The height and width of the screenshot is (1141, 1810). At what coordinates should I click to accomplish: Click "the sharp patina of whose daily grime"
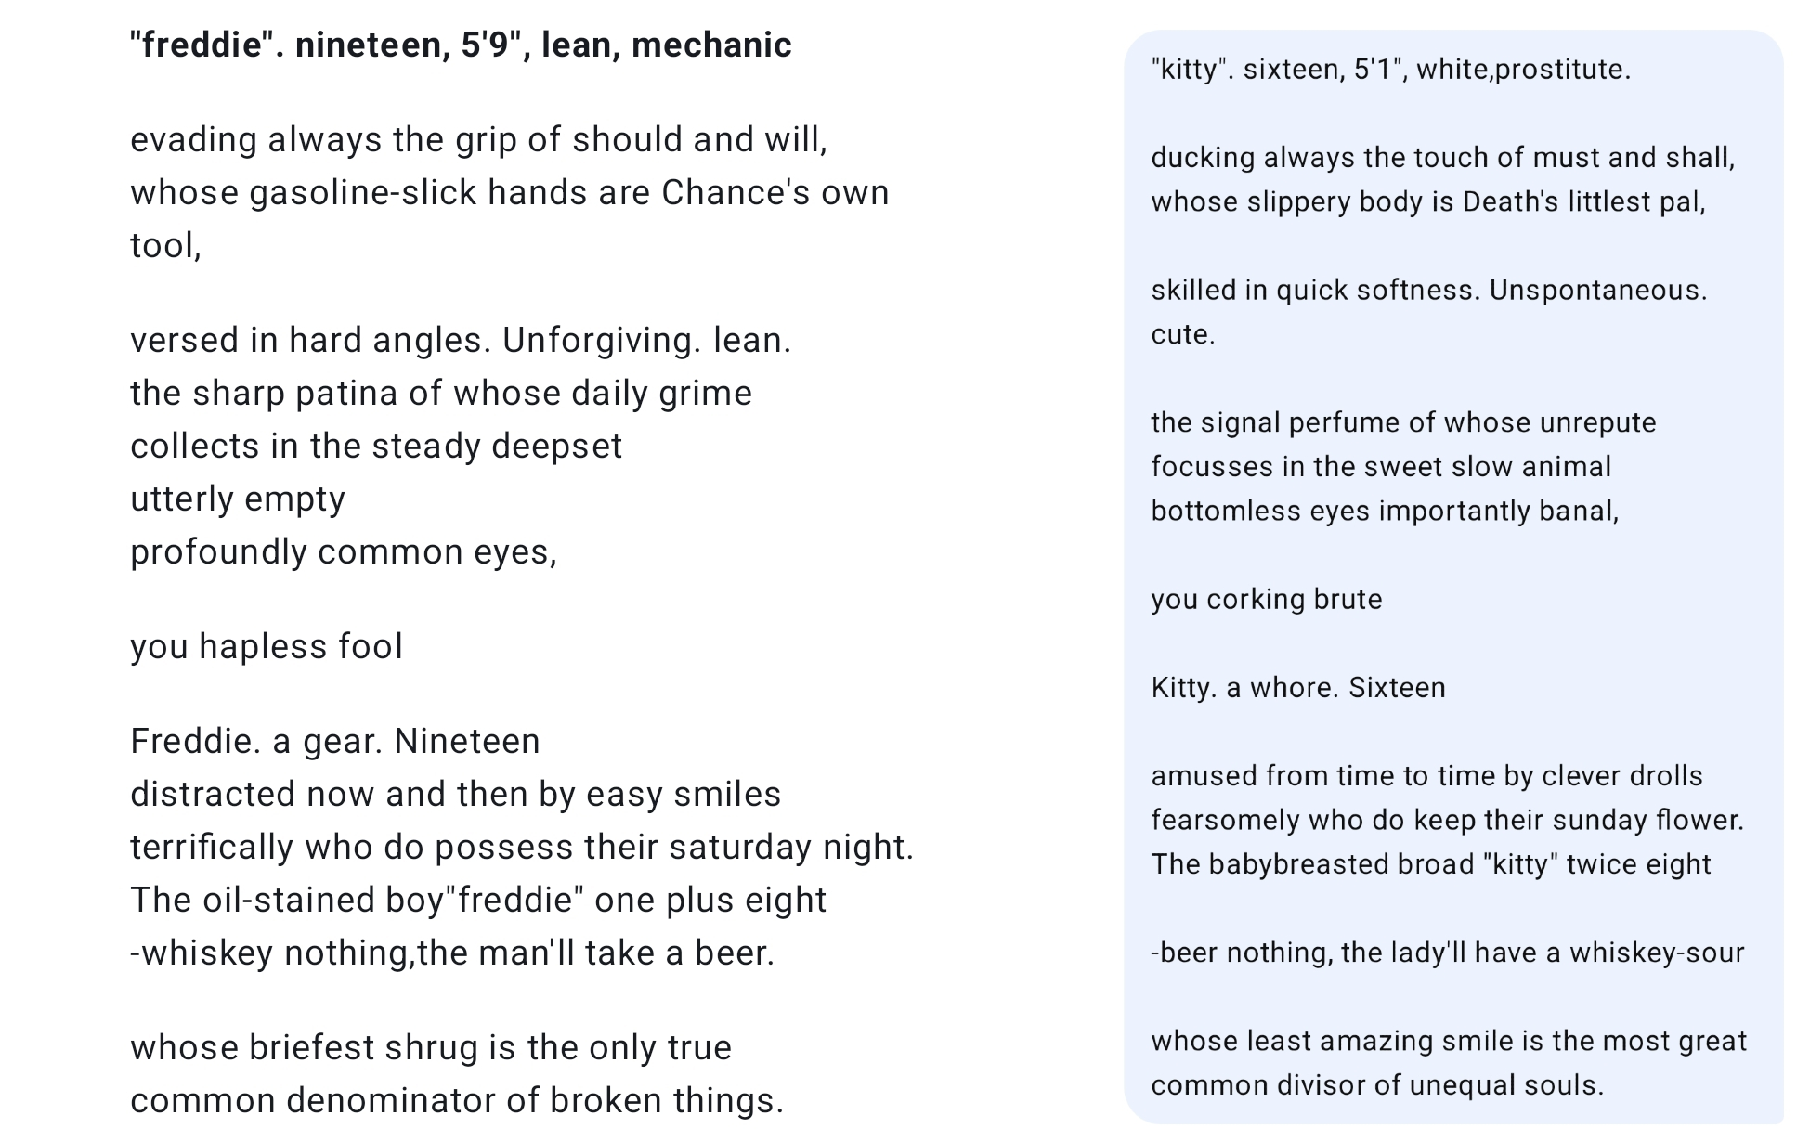441,393
